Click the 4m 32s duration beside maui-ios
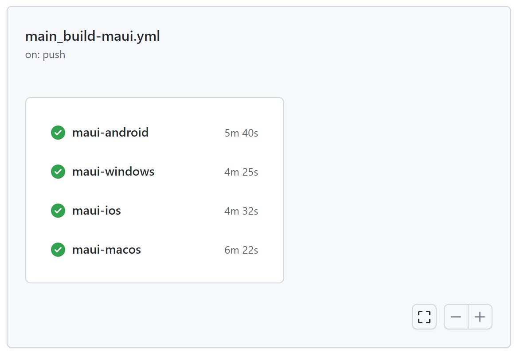Viewport: 516px width, 353px height. [x=241, y=211]
